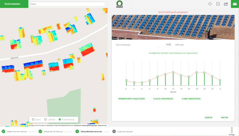This screenshot has width=239, height=136.
Task: Grab the last 0 Uhr handle on the right
Action: pyautogui.click(x=220, y=80)
